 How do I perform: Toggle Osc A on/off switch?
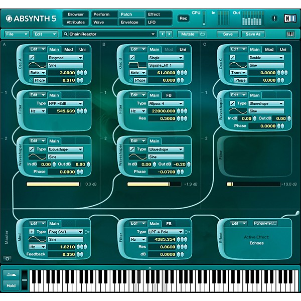pyautogui.click(x=32, y=58)
